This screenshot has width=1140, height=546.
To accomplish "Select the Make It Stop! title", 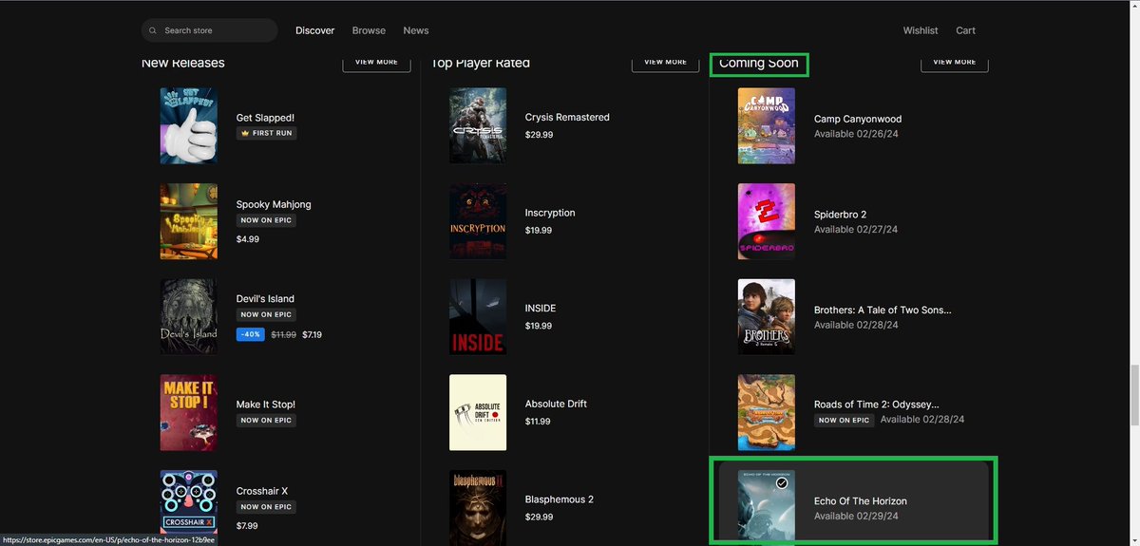I will click(x=266, y=405).
